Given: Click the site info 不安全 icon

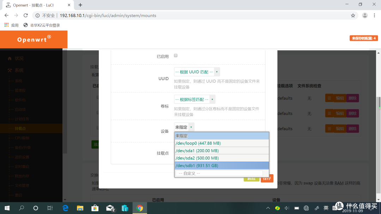Looking at the screenshot, I should click(38, 15).
